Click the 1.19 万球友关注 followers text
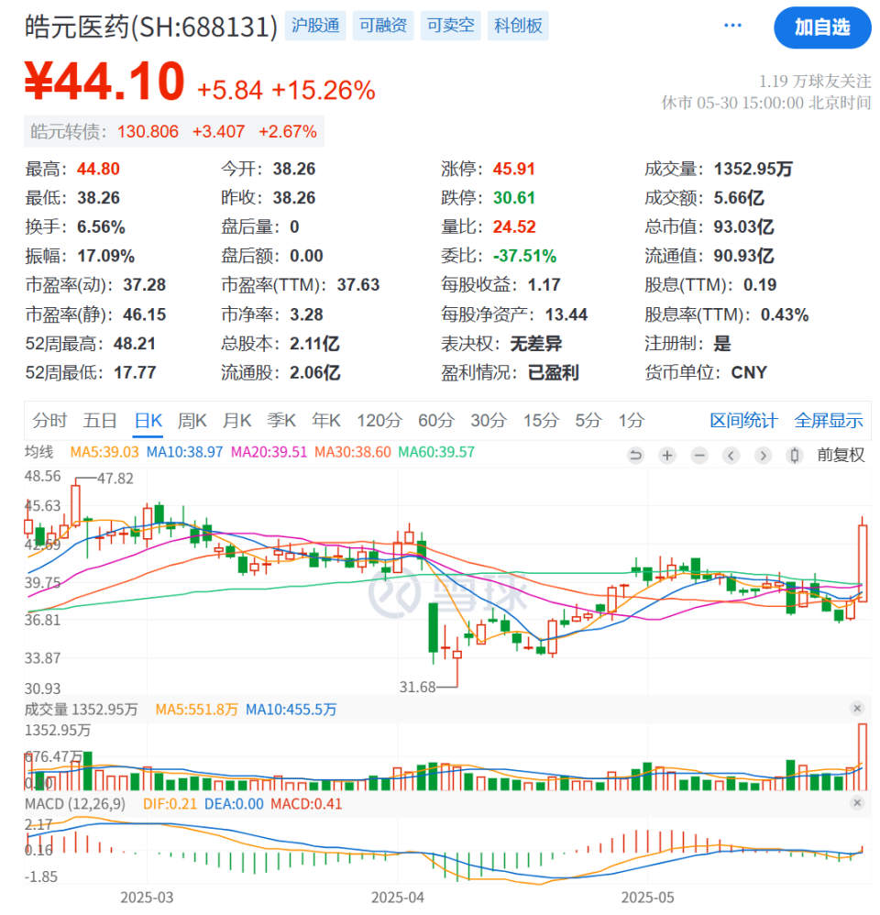 [x=815, y=81]
